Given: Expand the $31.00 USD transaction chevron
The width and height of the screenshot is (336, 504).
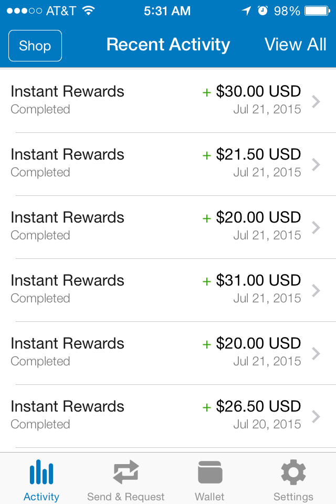Looking at the screenshot, I should [x=316, y=290].
